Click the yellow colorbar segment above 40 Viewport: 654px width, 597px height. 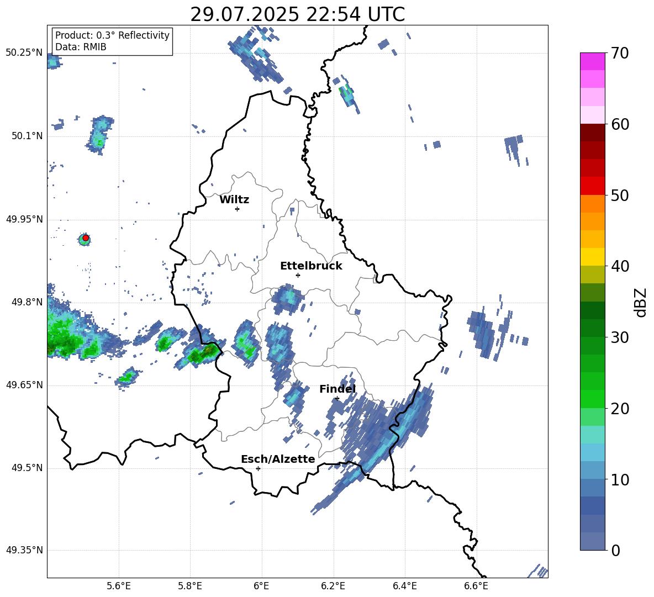click(x=592, y=257)
